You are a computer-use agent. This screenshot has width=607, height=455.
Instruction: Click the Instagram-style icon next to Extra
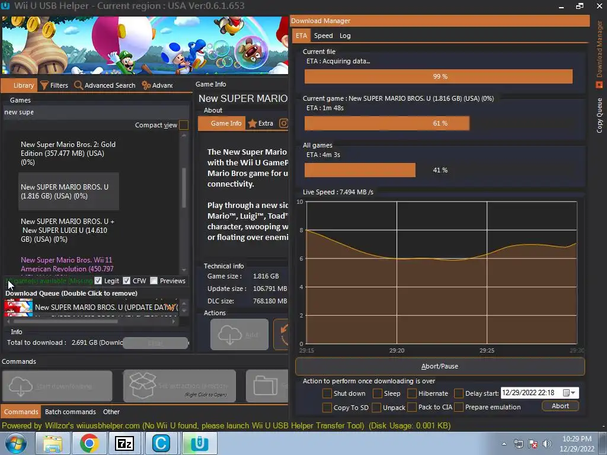tap(284, 123)
